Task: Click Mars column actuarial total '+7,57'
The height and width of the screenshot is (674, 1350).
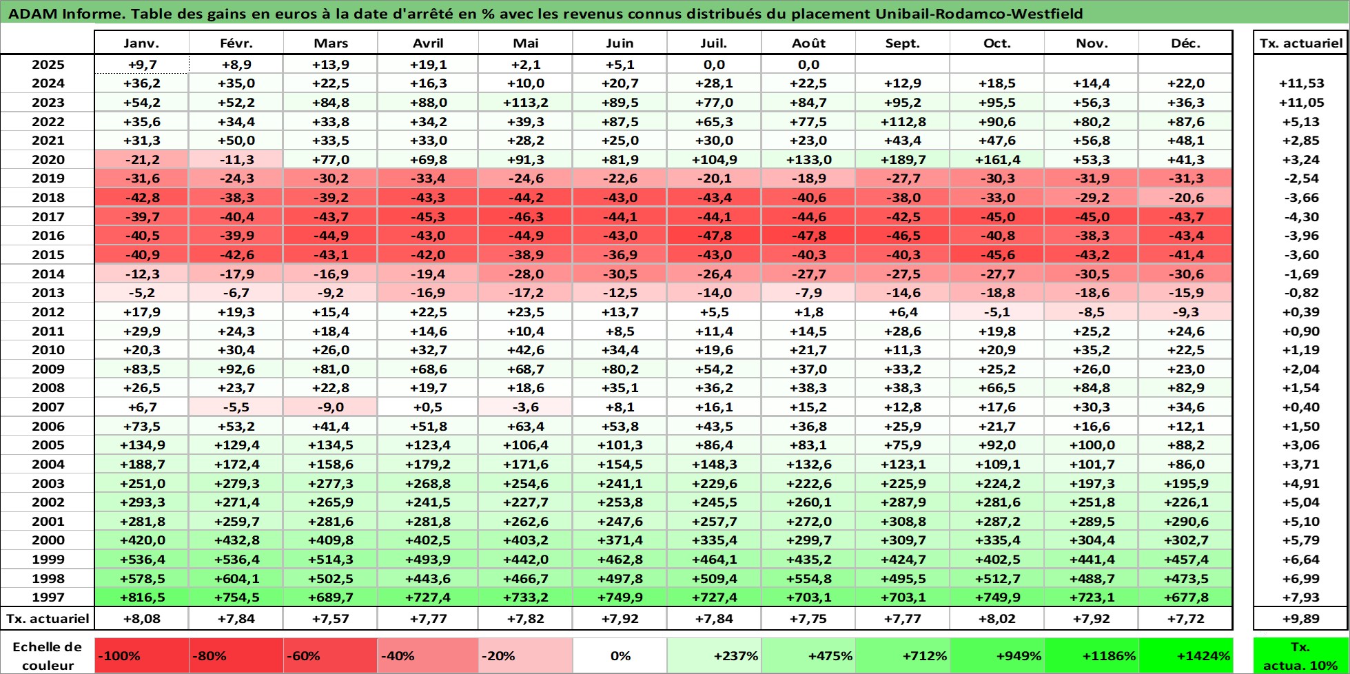Action: tap(331, 618)
